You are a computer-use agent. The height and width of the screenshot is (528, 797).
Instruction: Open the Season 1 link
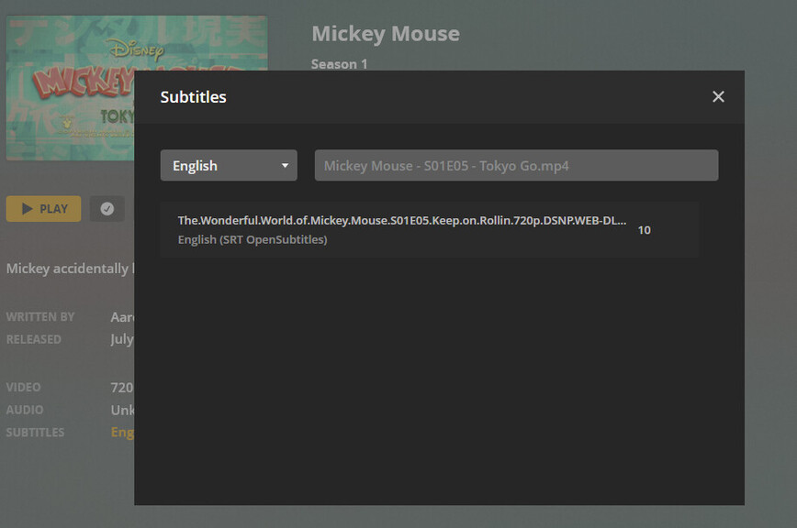tap(339, 64)
